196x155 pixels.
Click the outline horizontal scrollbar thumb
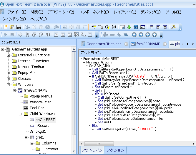pos(99,144)
